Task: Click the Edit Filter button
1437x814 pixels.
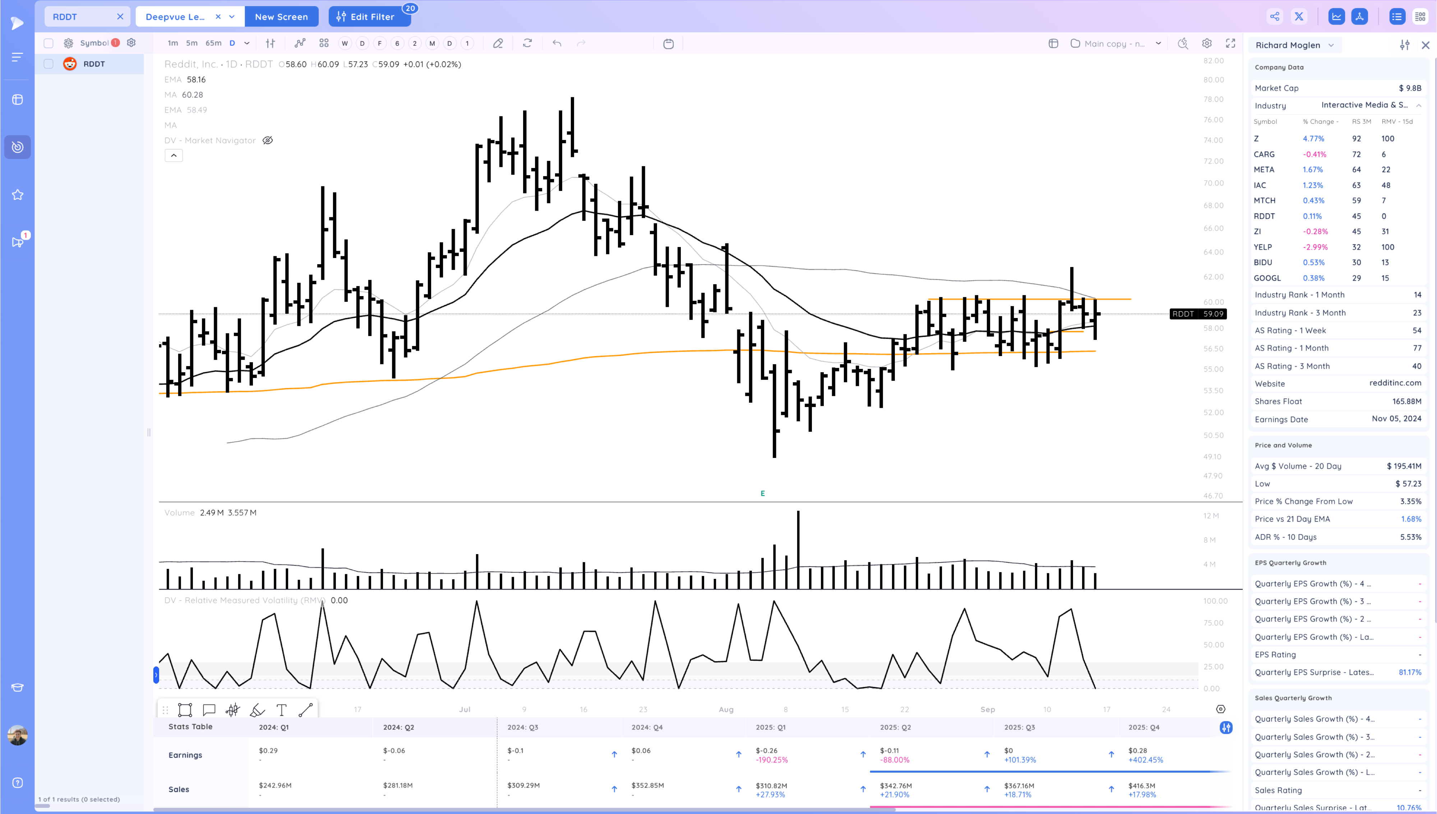Action: click(369, 17)
